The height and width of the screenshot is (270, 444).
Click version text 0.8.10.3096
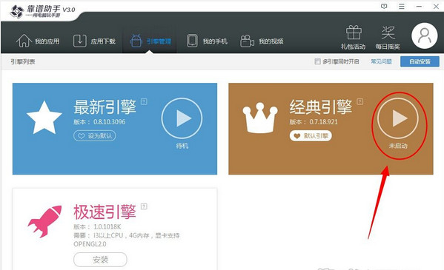109,122
